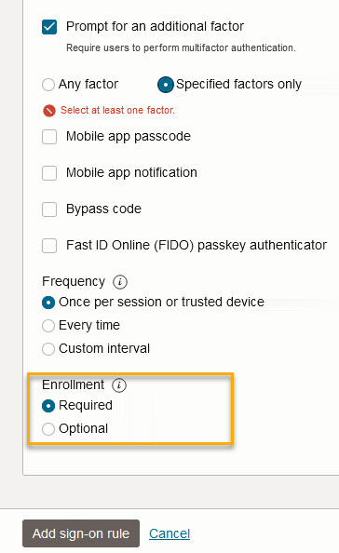Click the Enrollment section heading label
The image size is (339, 553).
(x=73, y=384)
